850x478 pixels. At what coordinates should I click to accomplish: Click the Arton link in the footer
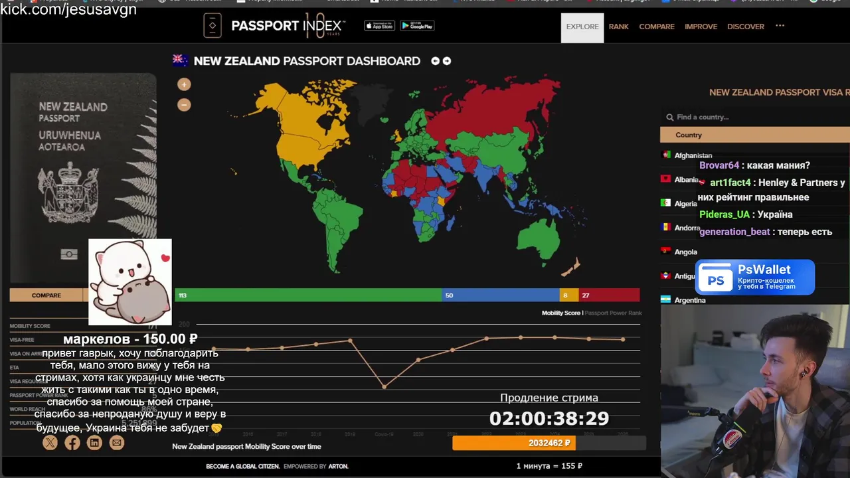click(338, 467)
